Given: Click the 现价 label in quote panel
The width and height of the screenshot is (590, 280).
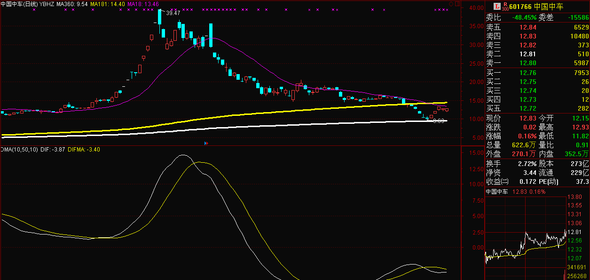Looking at the screenshot, I should click(x=494, y=118).
